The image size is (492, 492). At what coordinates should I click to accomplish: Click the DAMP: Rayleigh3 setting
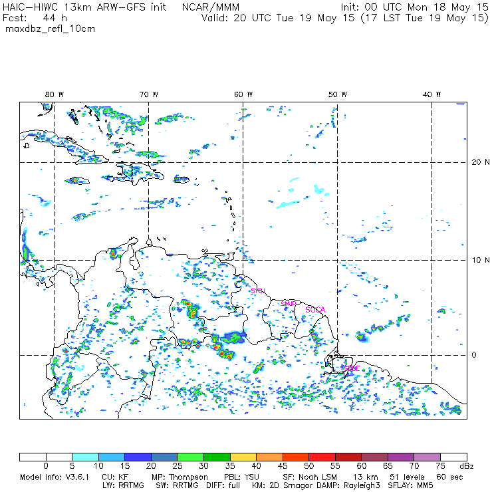tap(348, 486)
